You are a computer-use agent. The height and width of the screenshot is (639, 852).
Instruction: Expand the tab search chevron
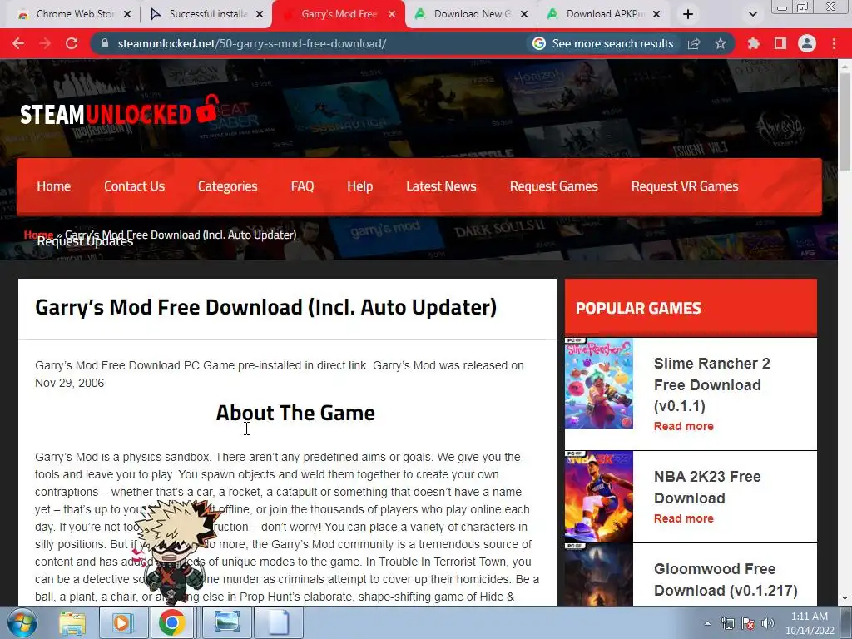(x=752, y=14)
